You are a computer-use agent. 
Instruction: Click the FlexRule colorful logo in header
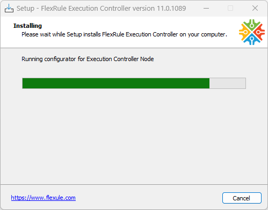tap(252, 32)
